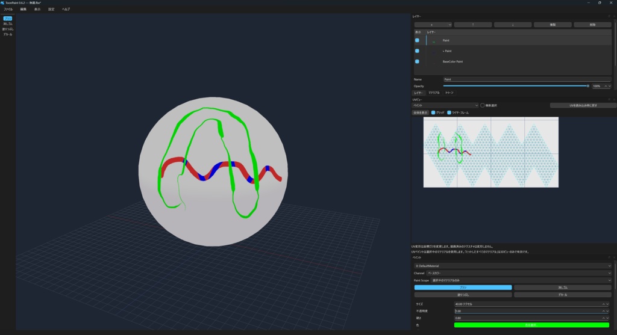Move layer down with ↓ button
The height and width of the screenshot is (335, 617).
click(513, 25)
